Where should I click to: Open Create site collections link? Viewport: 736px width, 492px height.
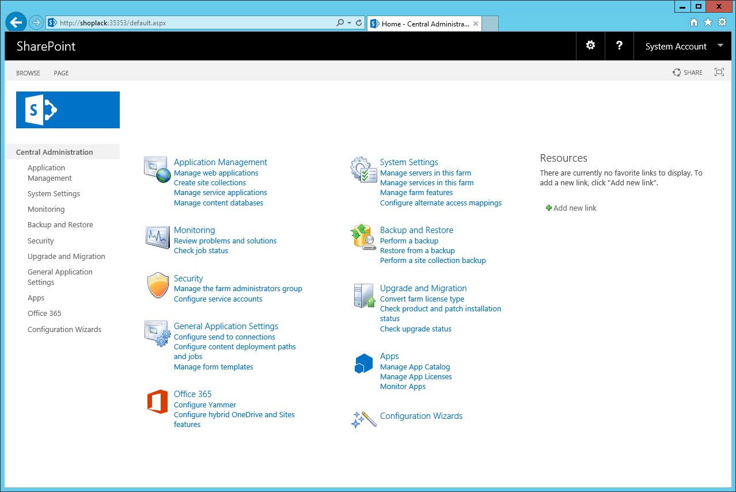tap(210, 183)
